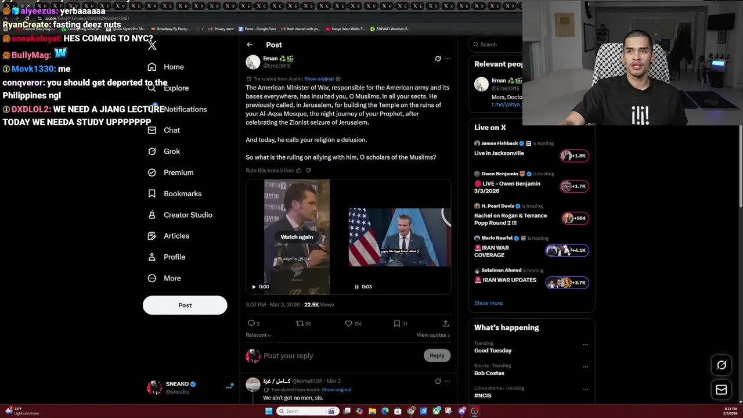Open the #NCIS trend menu dots
The height and width of the screenshot is (418, 743).
tap(585, 390)
